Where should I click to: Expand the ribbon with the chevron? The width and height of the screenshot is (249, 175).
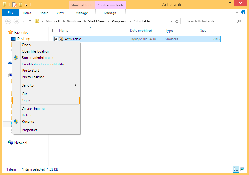pos(237,13)
